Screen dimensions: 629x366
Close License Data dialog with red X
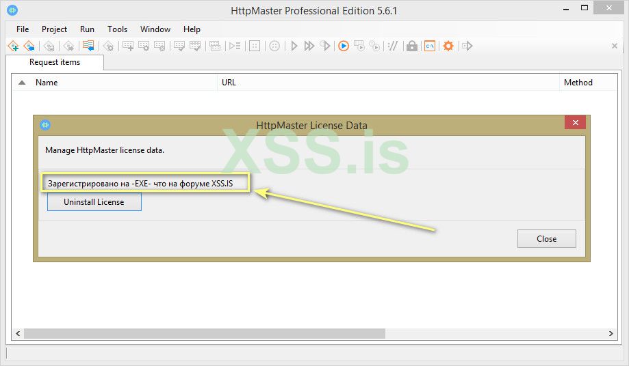[575, 122]
